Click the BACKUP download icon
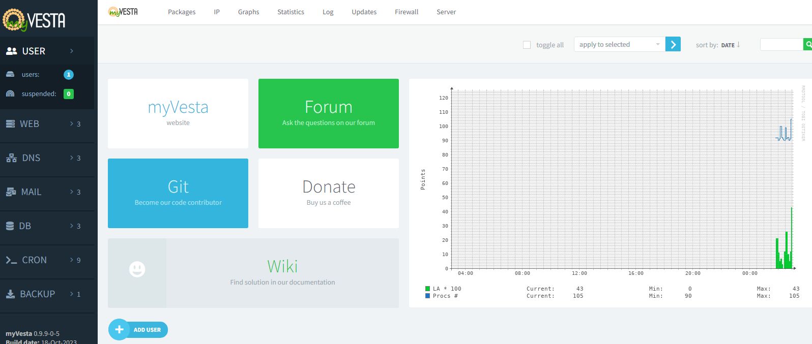 (10, 294)
